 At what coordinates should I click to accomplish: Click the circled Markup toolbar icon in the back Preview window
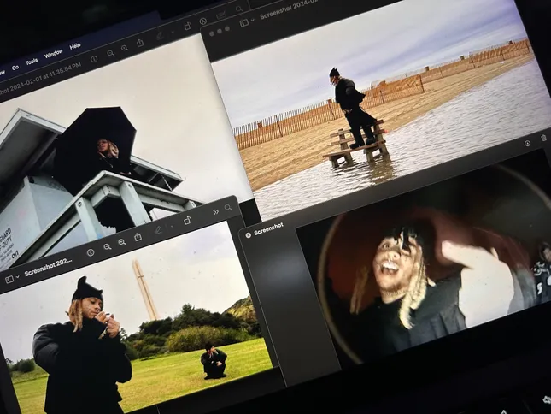[203, 21]
